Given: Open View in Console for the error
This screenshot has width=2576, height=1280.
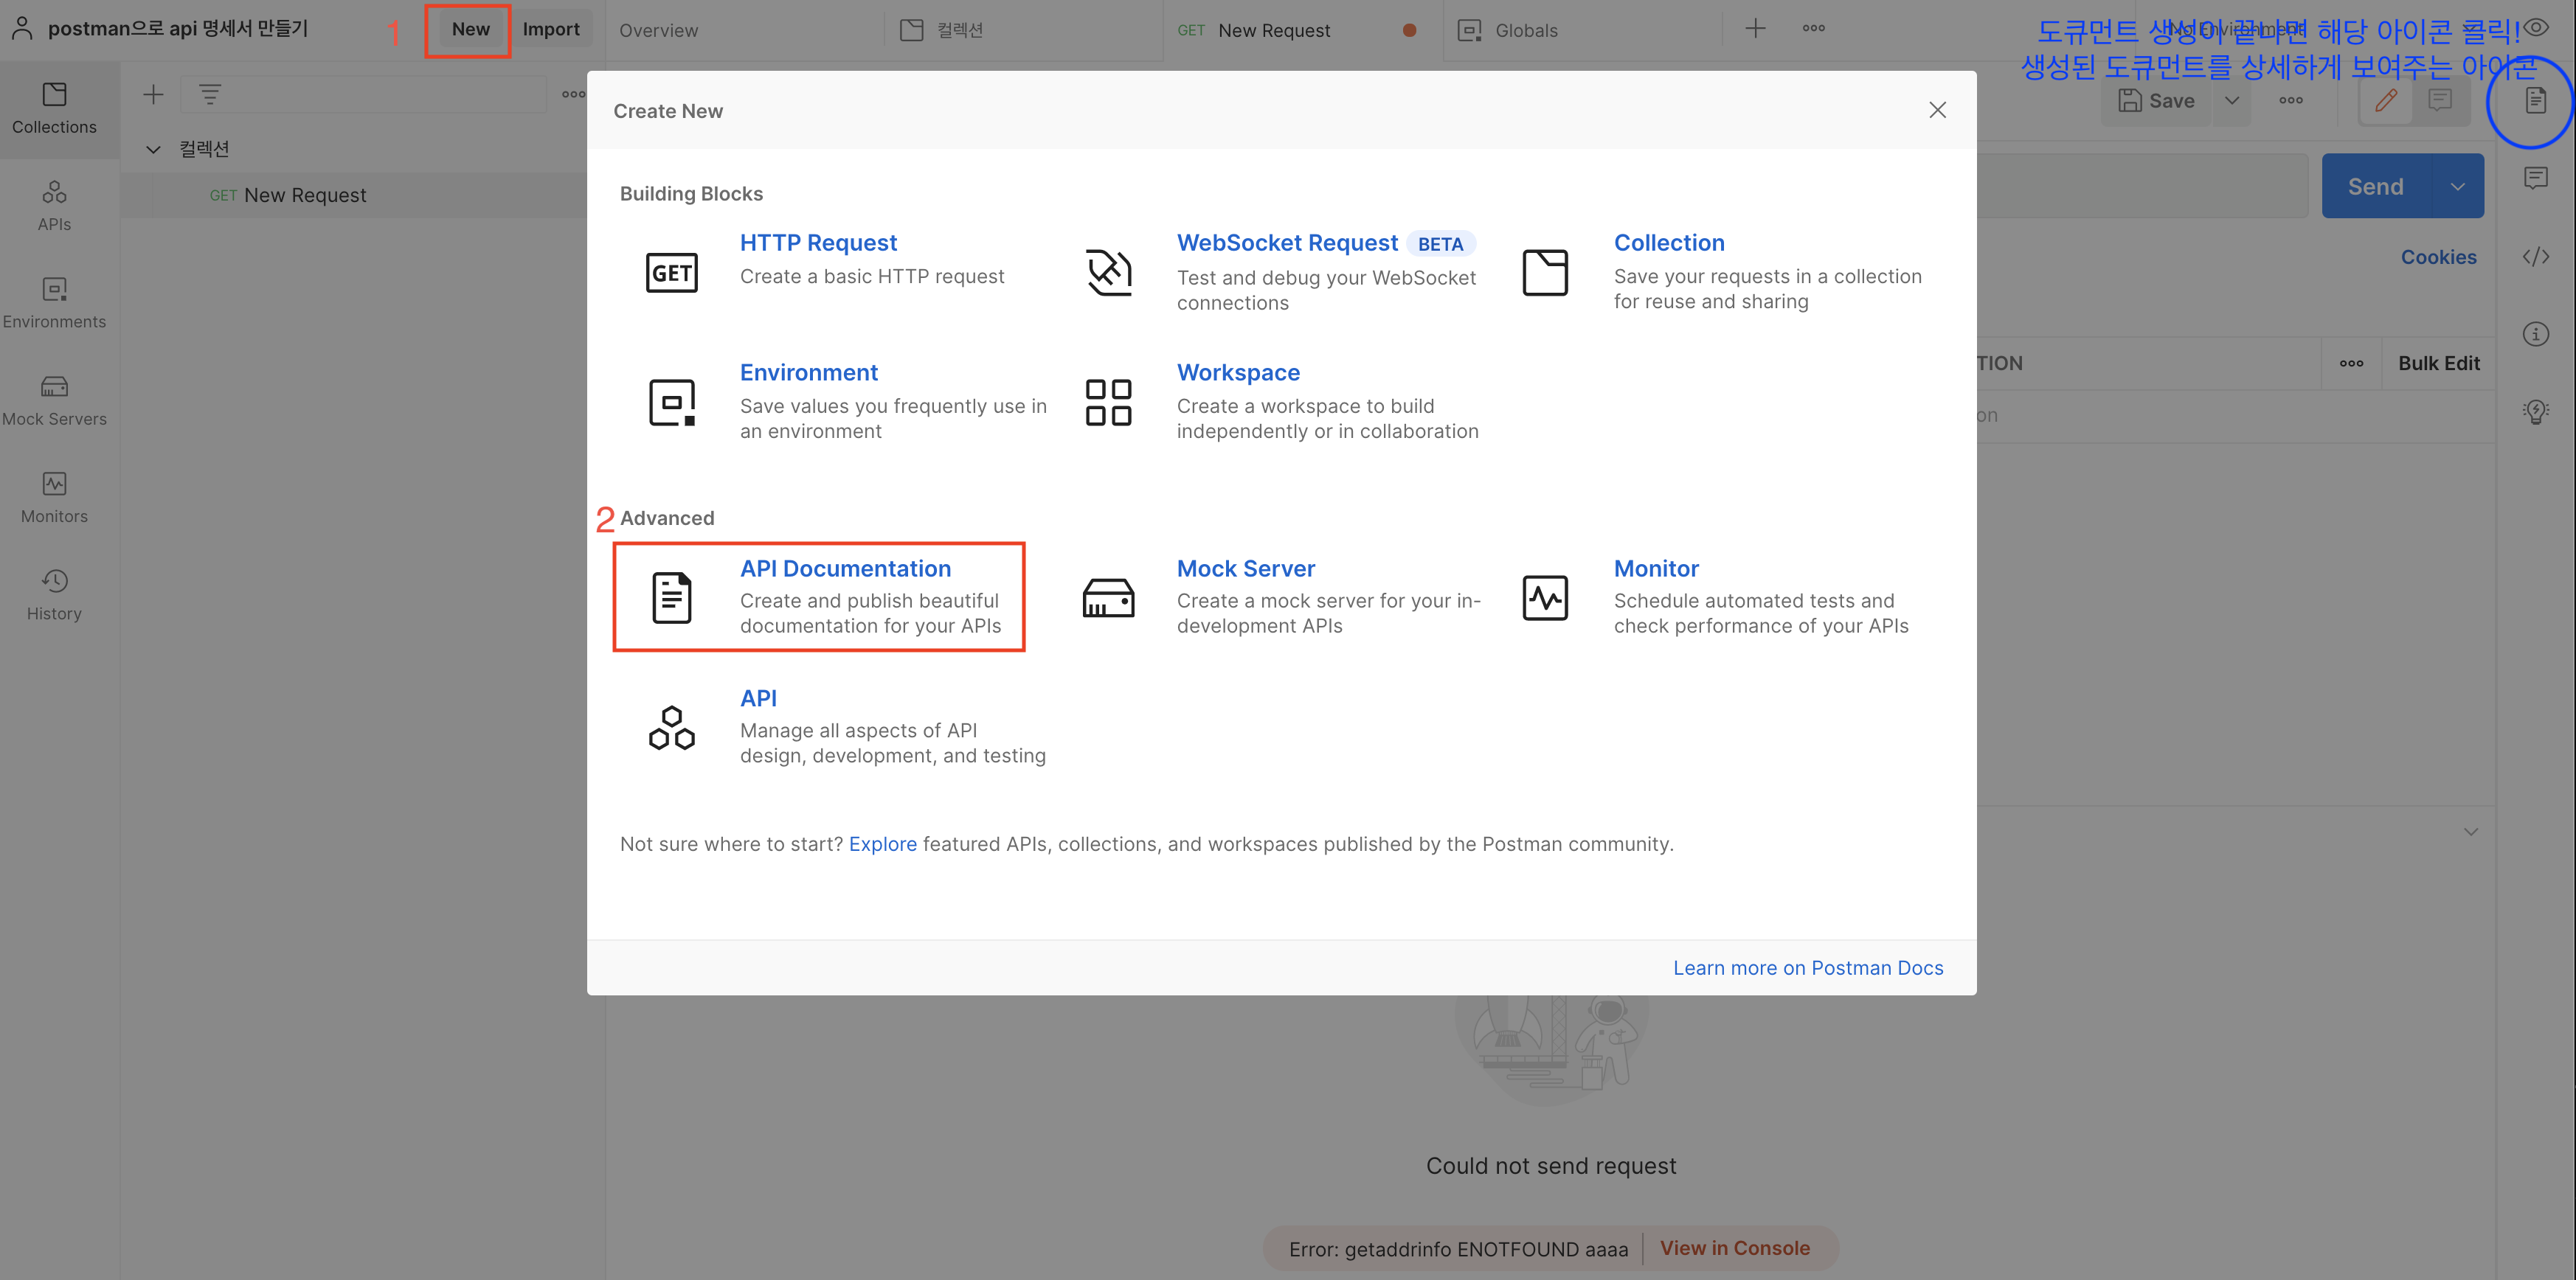Looking at the screenshot, I should [1735, 1247].
